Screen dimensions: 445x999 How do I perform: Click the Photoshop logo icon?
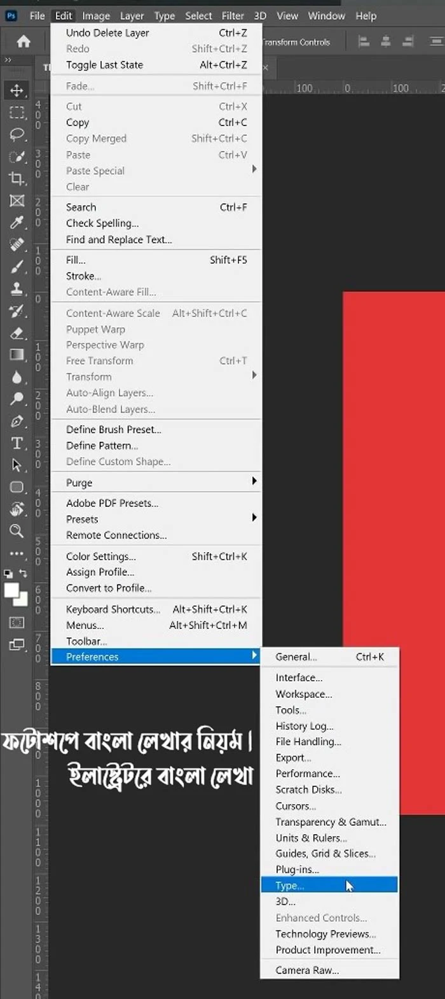click(11, 15)
